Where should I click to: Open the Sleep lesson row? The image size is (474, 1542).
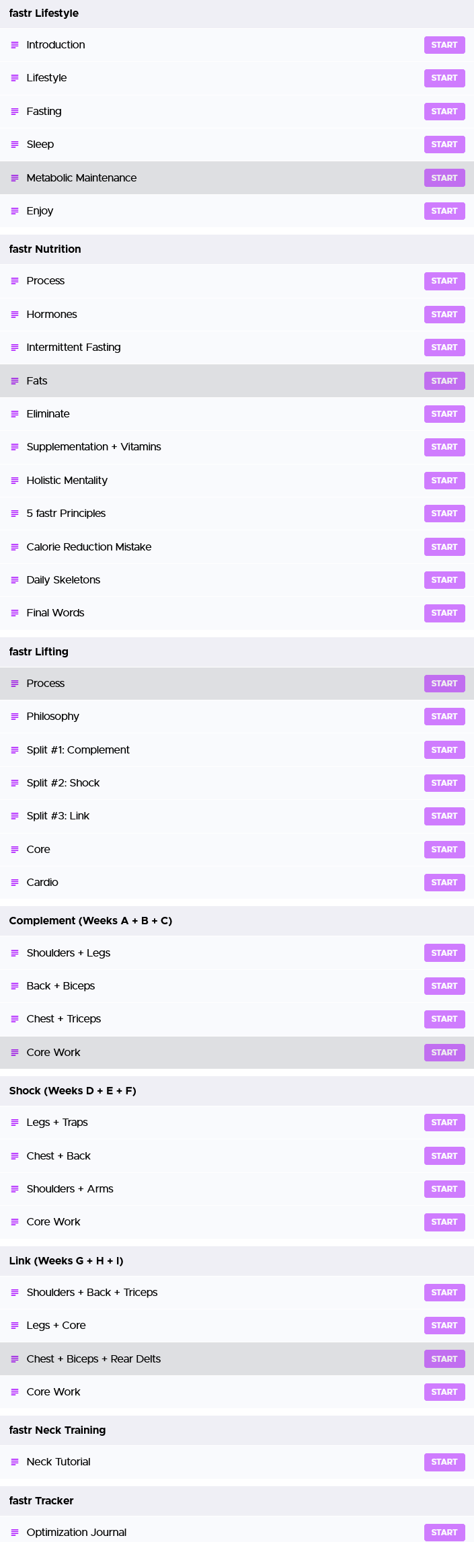[237, 145]
